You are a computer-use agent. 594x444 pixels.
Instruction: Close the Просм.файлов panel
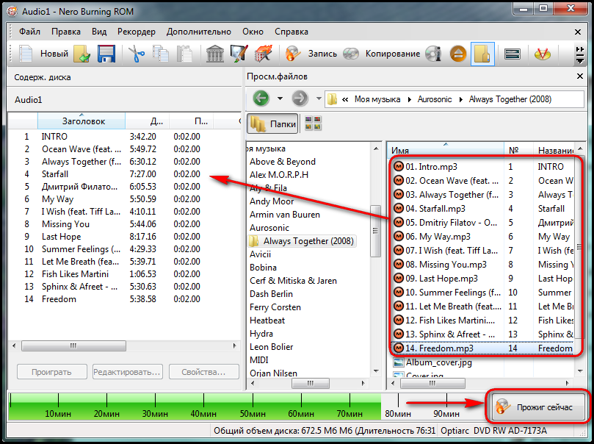(x=579, y=76)
